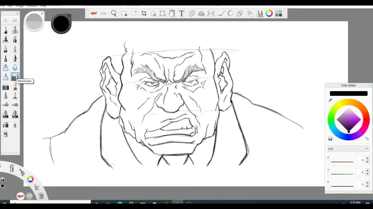Toggle the Symmetry tool

tap(211, 13)
